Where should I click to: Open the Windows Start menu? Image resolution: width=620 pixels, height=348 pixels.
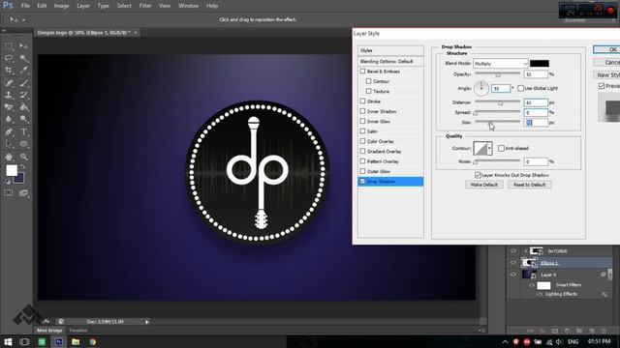pyautogui.click(x=8, y=341)
